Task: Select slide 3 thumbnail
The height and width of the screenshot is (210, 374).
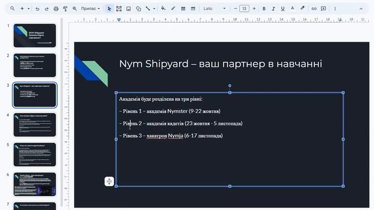Action: tap(35, 95)
